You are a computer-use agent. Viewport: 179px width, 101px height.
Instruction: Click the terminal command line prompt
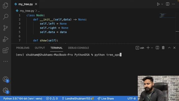point(69,55)
